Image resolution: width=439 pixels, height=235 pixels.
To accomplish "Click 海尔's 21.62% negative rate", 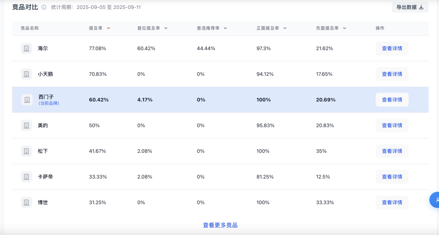I will pos(324,48).
